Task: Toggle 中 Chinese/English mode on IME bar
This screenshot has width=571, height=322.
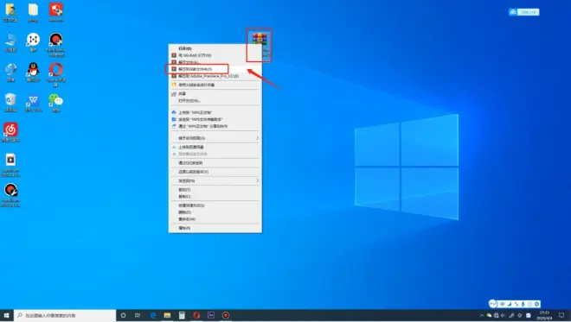Action: (502, 304)
